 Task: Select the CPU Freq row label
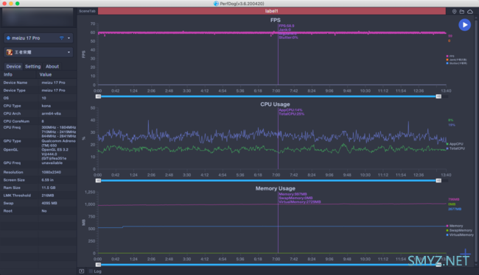tap(12, 127)
